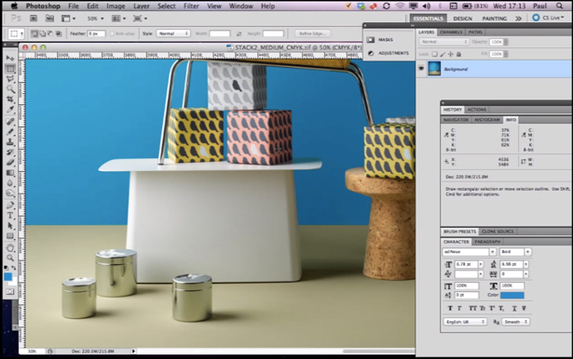The image size is (573, 359).
Task: Switch to the Paths tab
Action: [x=475, y=33]
